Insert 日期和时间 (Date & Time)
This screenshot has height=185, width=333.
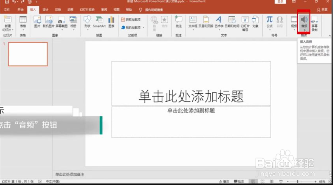[232, 22]
